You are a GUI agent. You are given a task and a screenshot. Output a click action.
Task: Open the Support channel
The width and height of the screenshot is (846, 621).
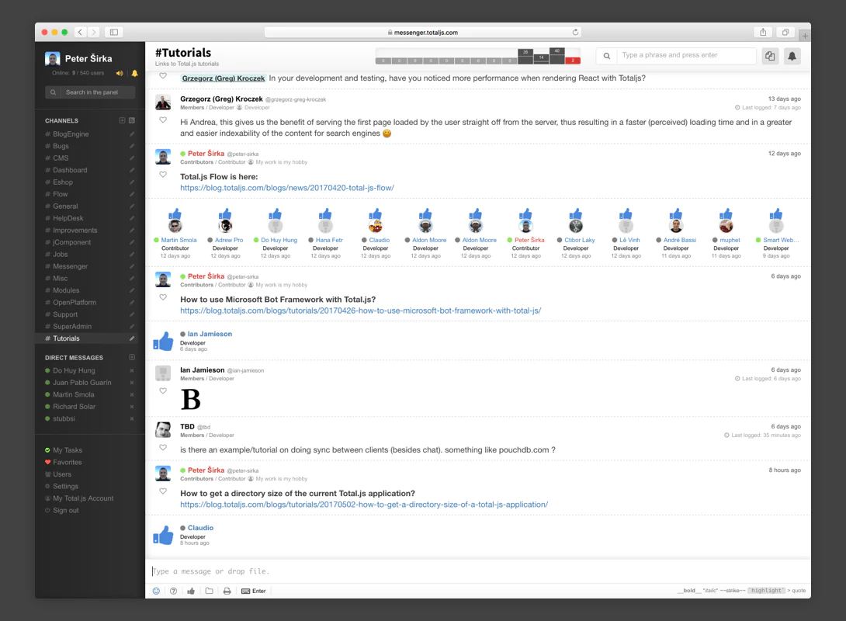tap(65, 314)
